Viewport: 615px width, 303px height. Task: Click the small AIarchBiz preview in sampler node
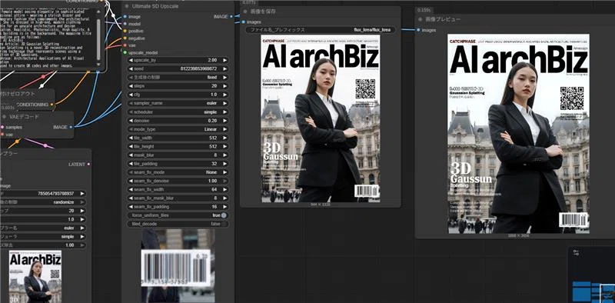click(35, 277)
